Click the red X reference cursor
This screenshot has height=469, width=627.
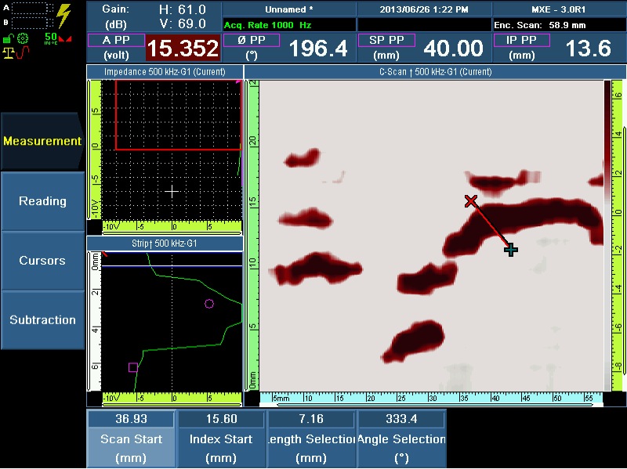coord(471,201)
